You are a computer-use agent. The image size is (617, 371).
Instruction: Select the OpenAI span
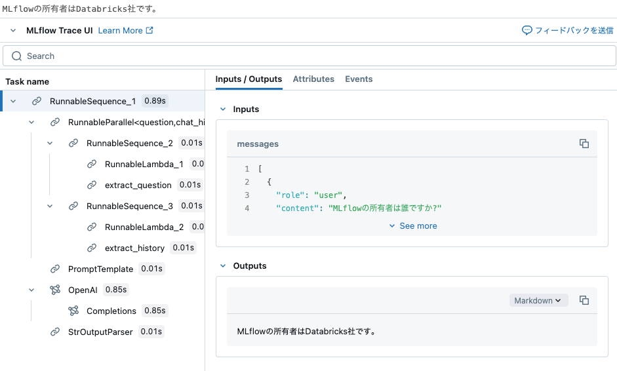tap(83, 290)
